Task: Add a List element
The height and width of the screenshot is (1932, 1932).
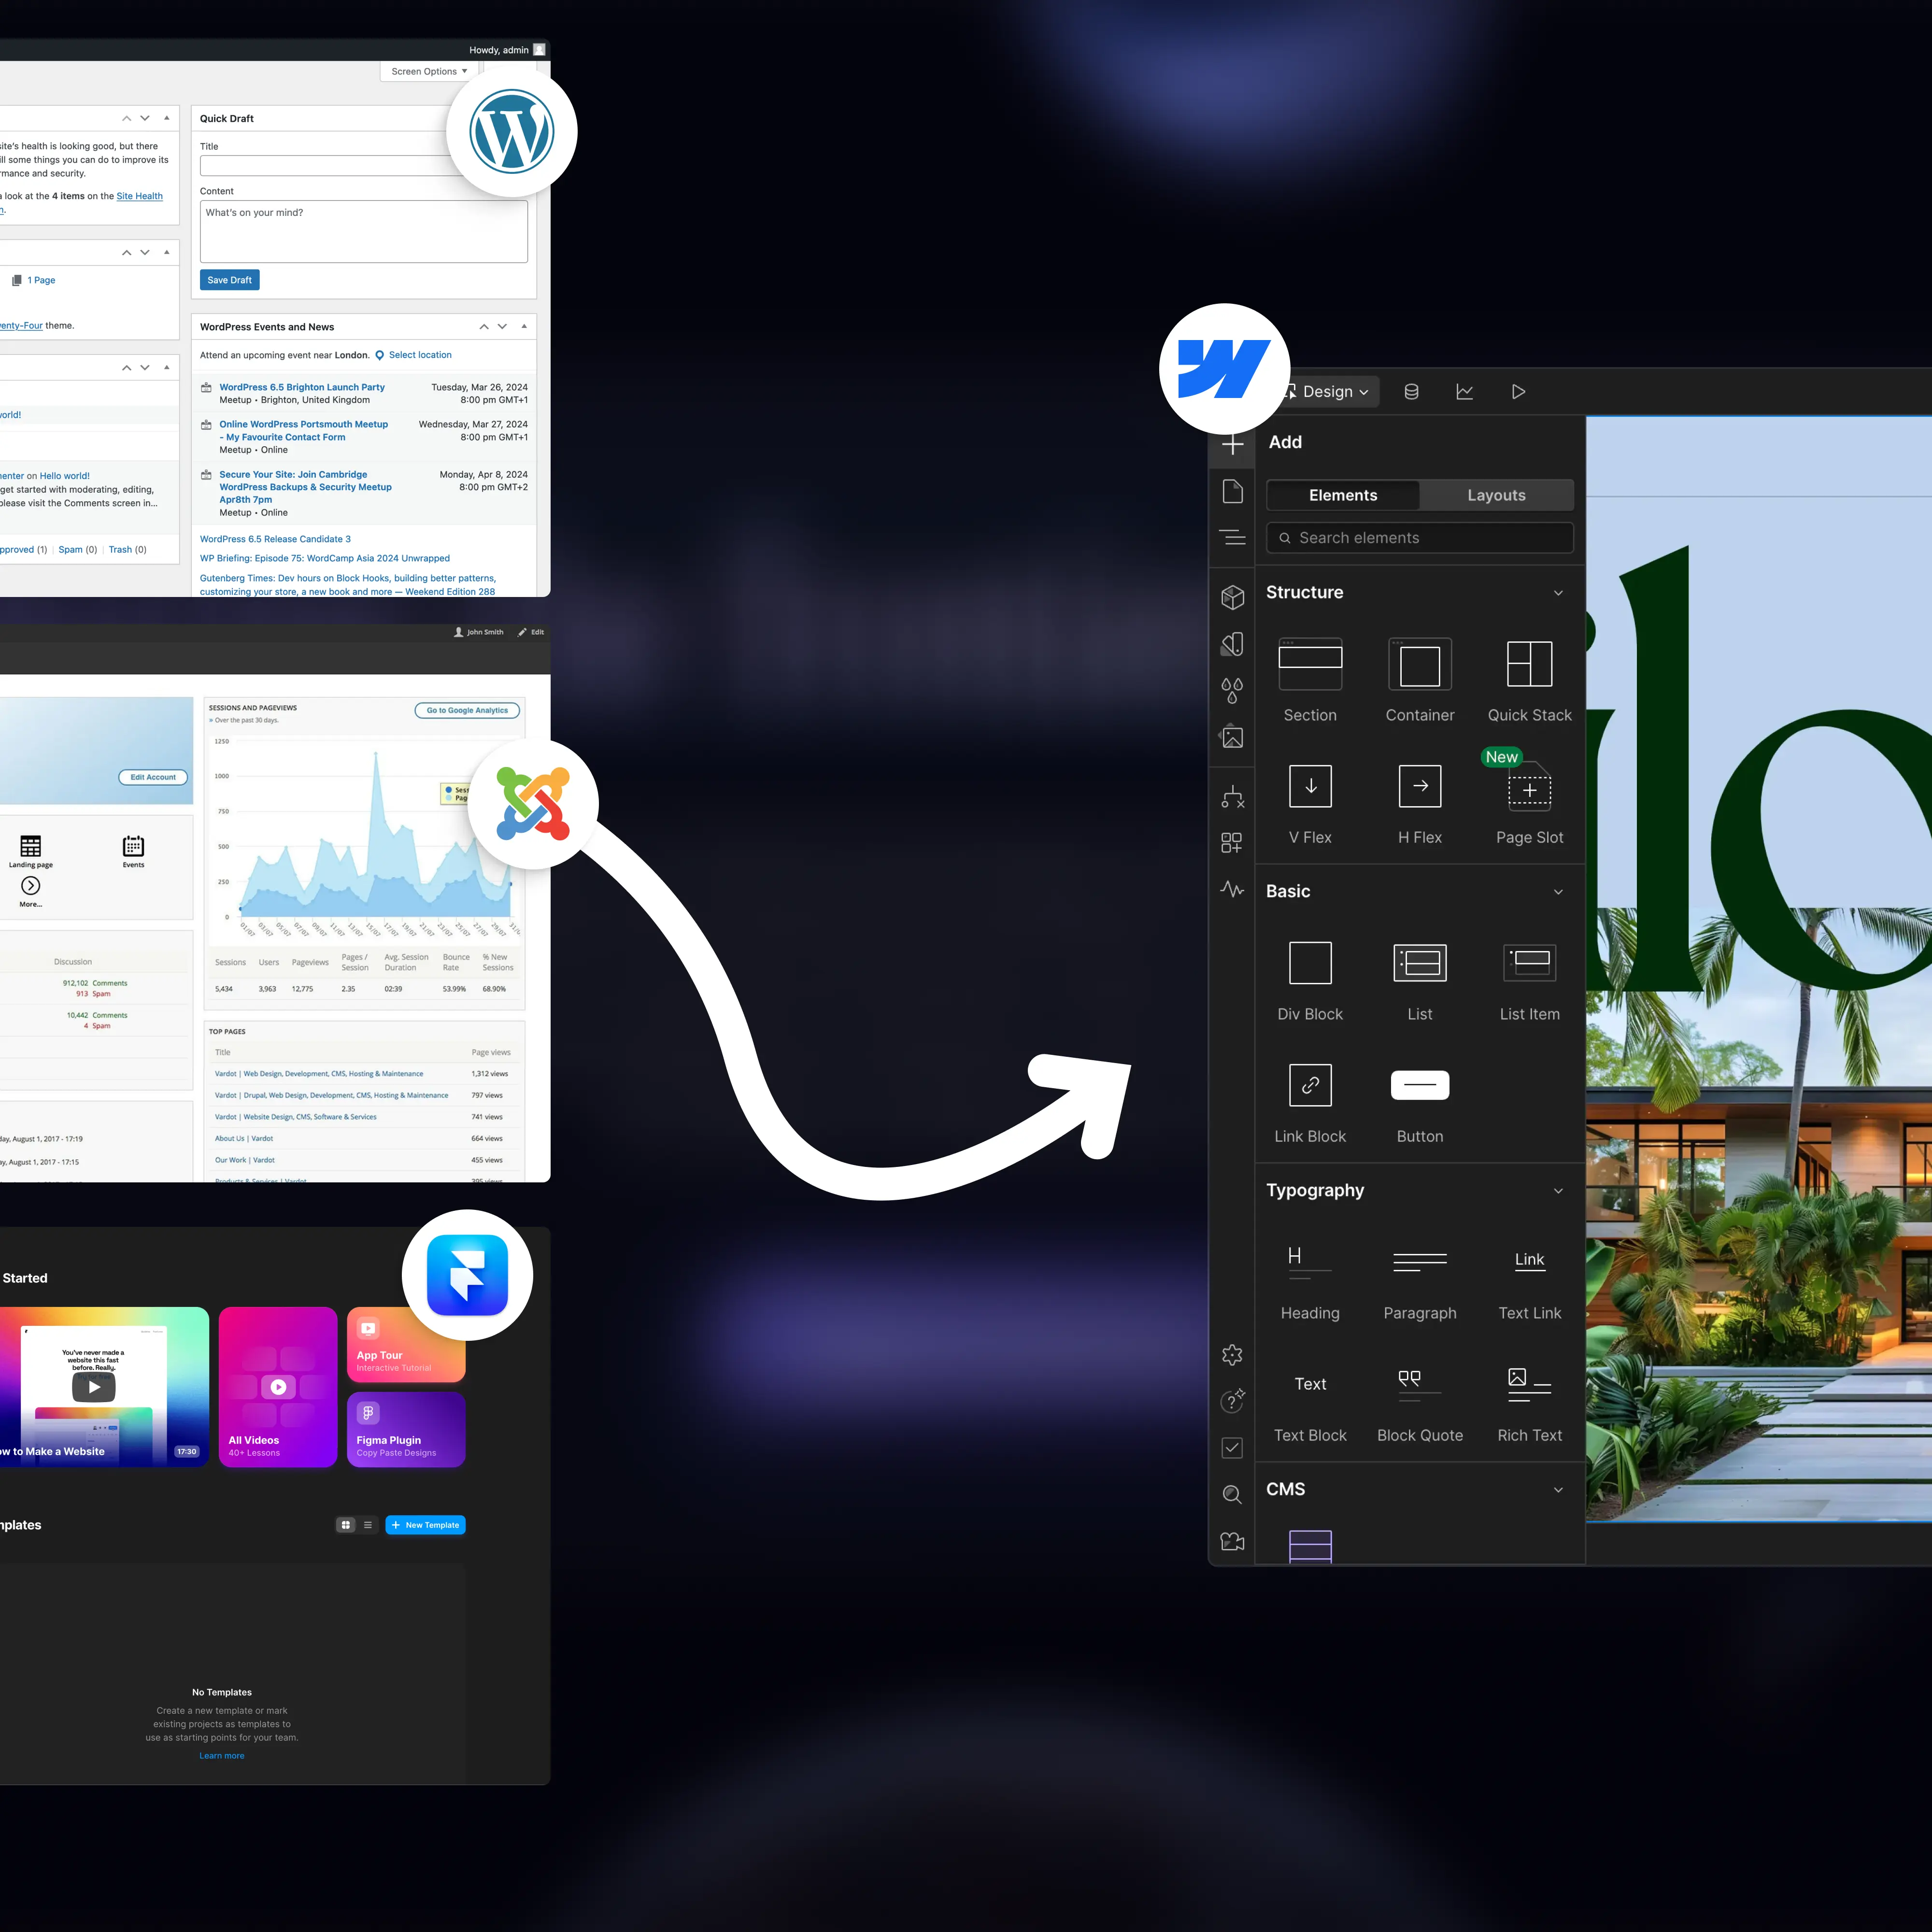Action: (1420, 981)
